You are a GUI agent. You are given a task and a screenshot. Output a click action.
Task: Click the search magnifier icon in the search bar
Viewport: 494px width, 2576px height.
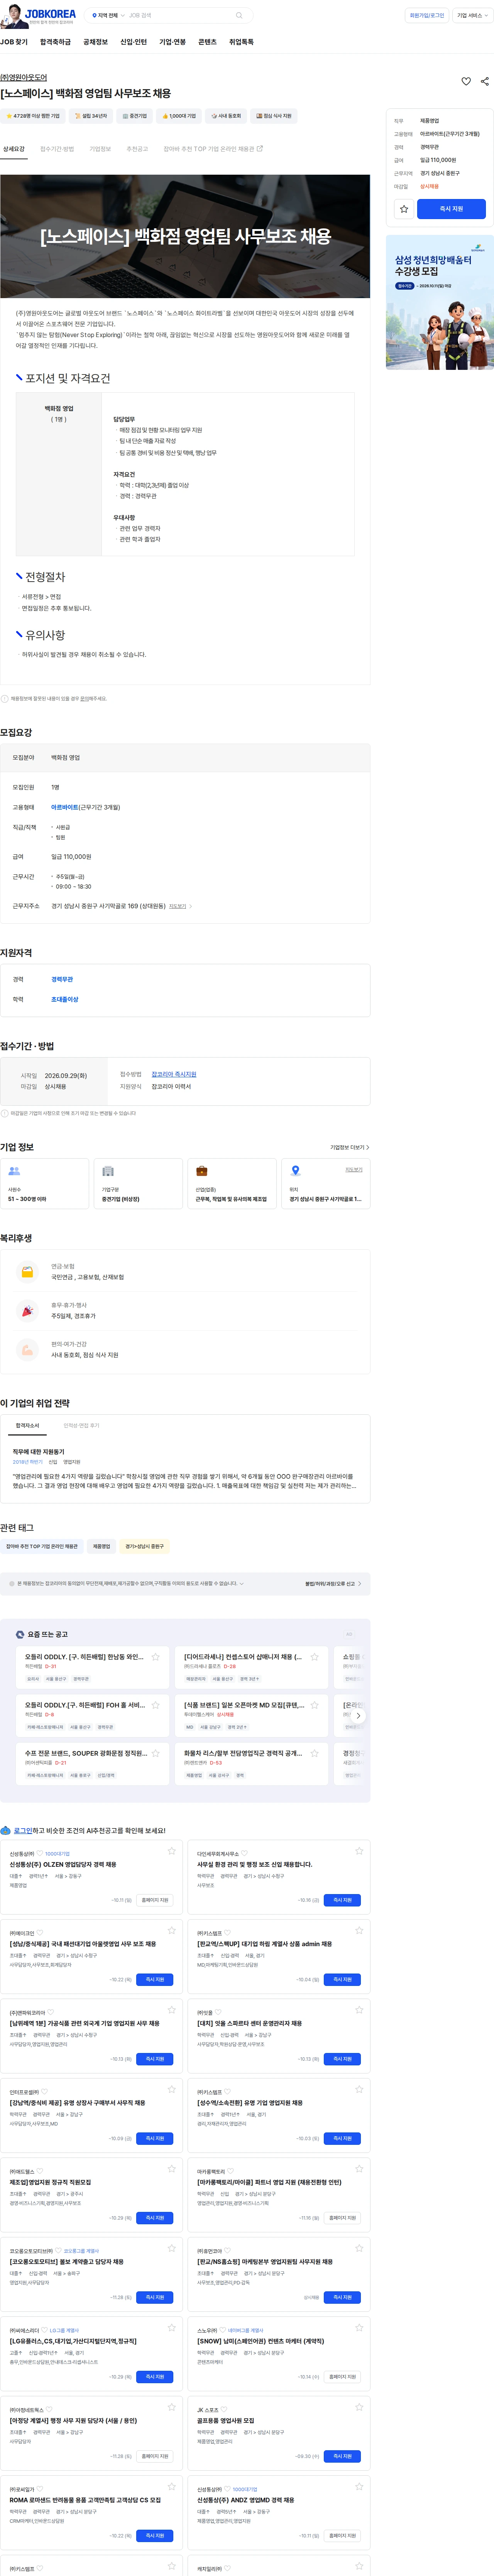click(239, 16)
